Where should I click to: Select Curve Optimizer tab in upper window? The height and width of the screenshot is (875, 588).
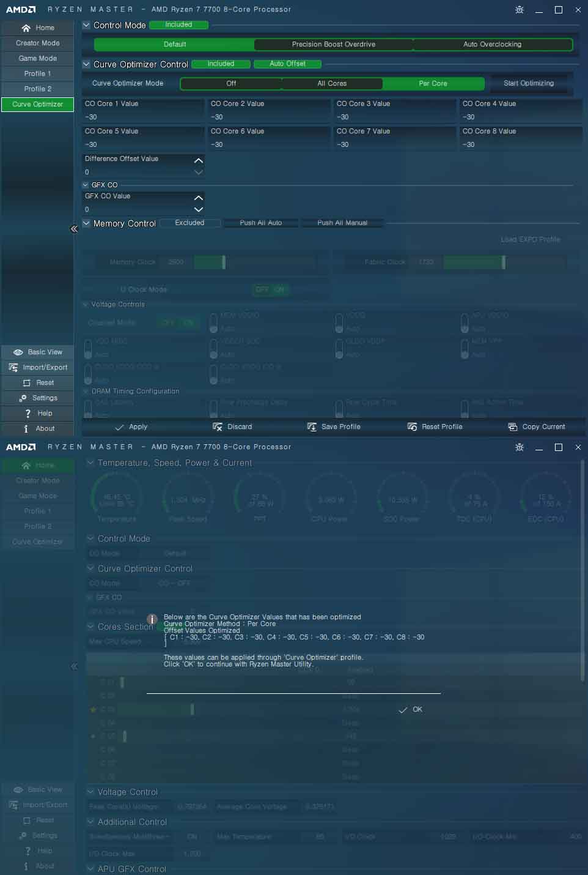[x=37, y=105]
